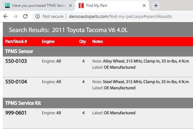Image resolution: width=193 pixels, height=129 pixels.
Task: Click the forum tab favicon icon
Action: click(7, 6)
